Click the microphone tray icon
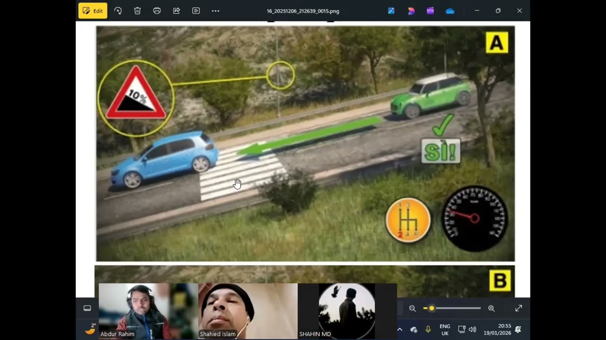 [x=428, y=330]
